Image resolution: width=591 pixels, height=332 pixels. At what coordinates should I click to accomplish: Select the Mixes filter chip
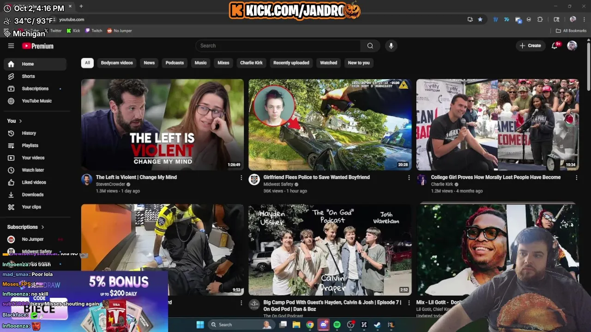223,63
